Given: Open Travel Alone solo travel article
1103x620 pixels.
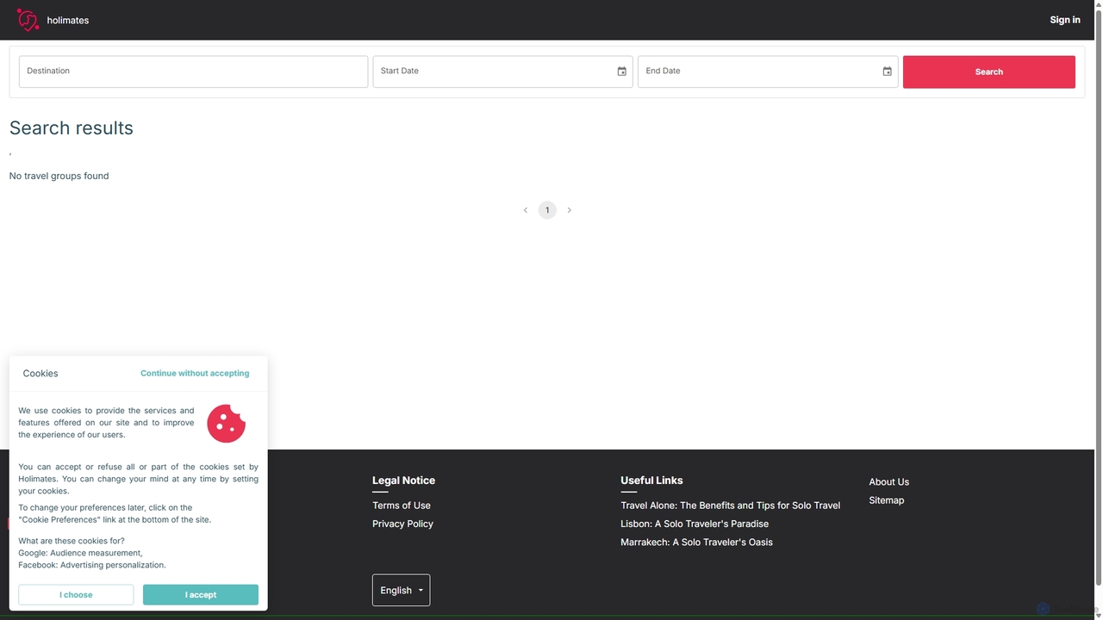Looking at the screenshot, I should tap(730, 505).
